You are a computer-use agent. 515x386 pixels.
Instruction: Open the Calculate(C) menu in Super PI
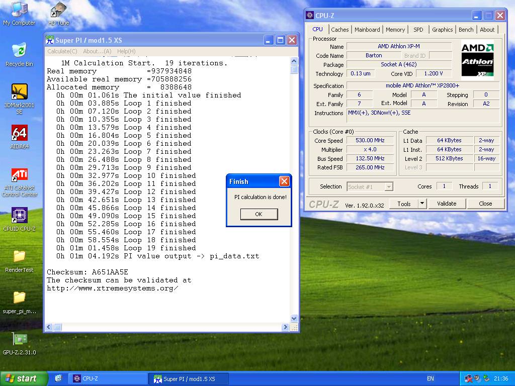(62, 51)
